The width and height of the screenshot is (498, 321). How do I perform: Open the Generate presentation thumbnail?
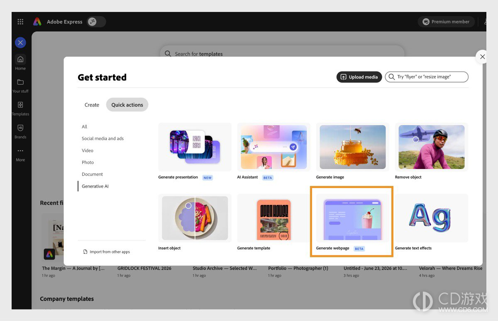click(195, 147)
